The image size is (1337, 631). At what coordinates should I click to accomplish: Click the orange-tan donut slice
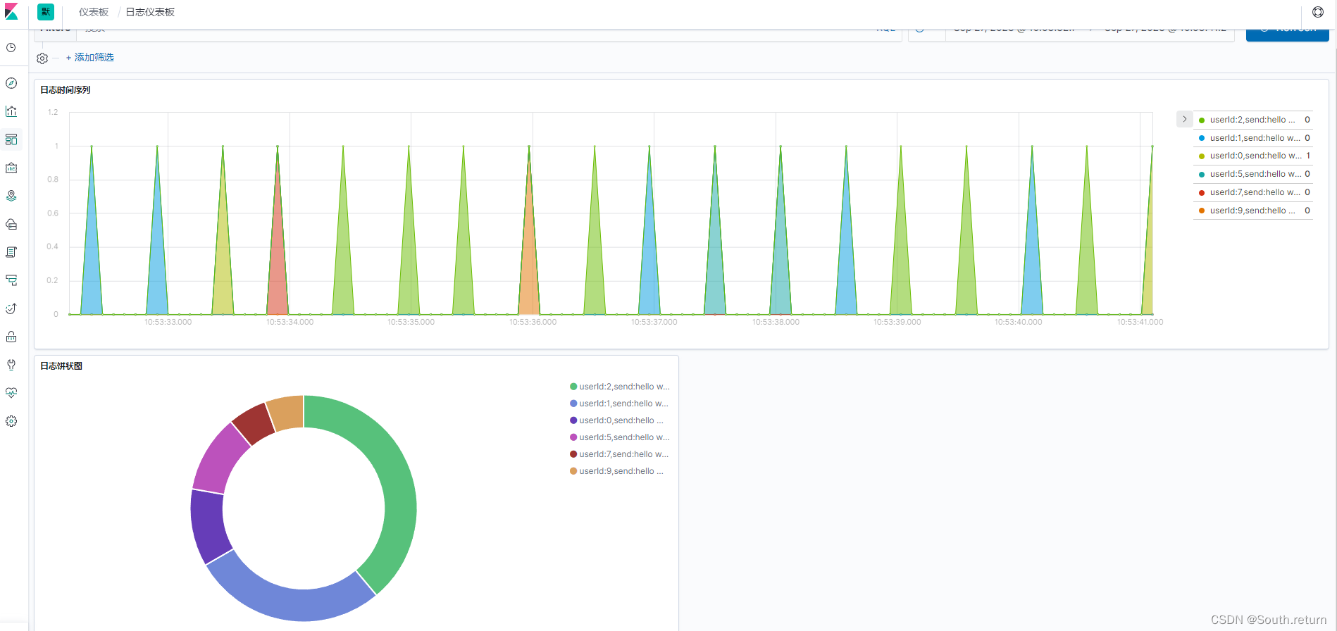pos(287,413)
